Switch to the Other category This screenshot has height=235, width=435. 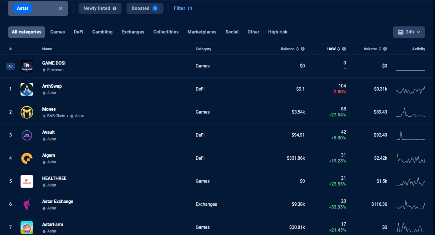click(x=253, y=32)
